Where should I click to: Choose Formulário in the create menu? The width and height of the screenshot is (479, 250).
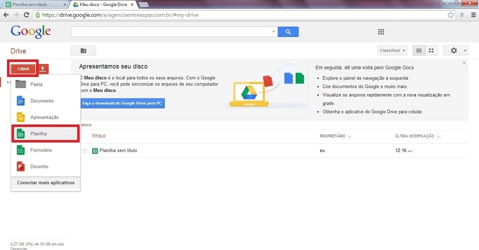click(46, 150)
